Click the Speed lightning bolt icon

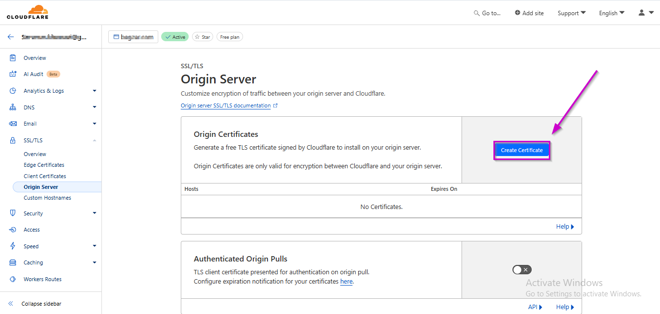click(x=13, y=246)
